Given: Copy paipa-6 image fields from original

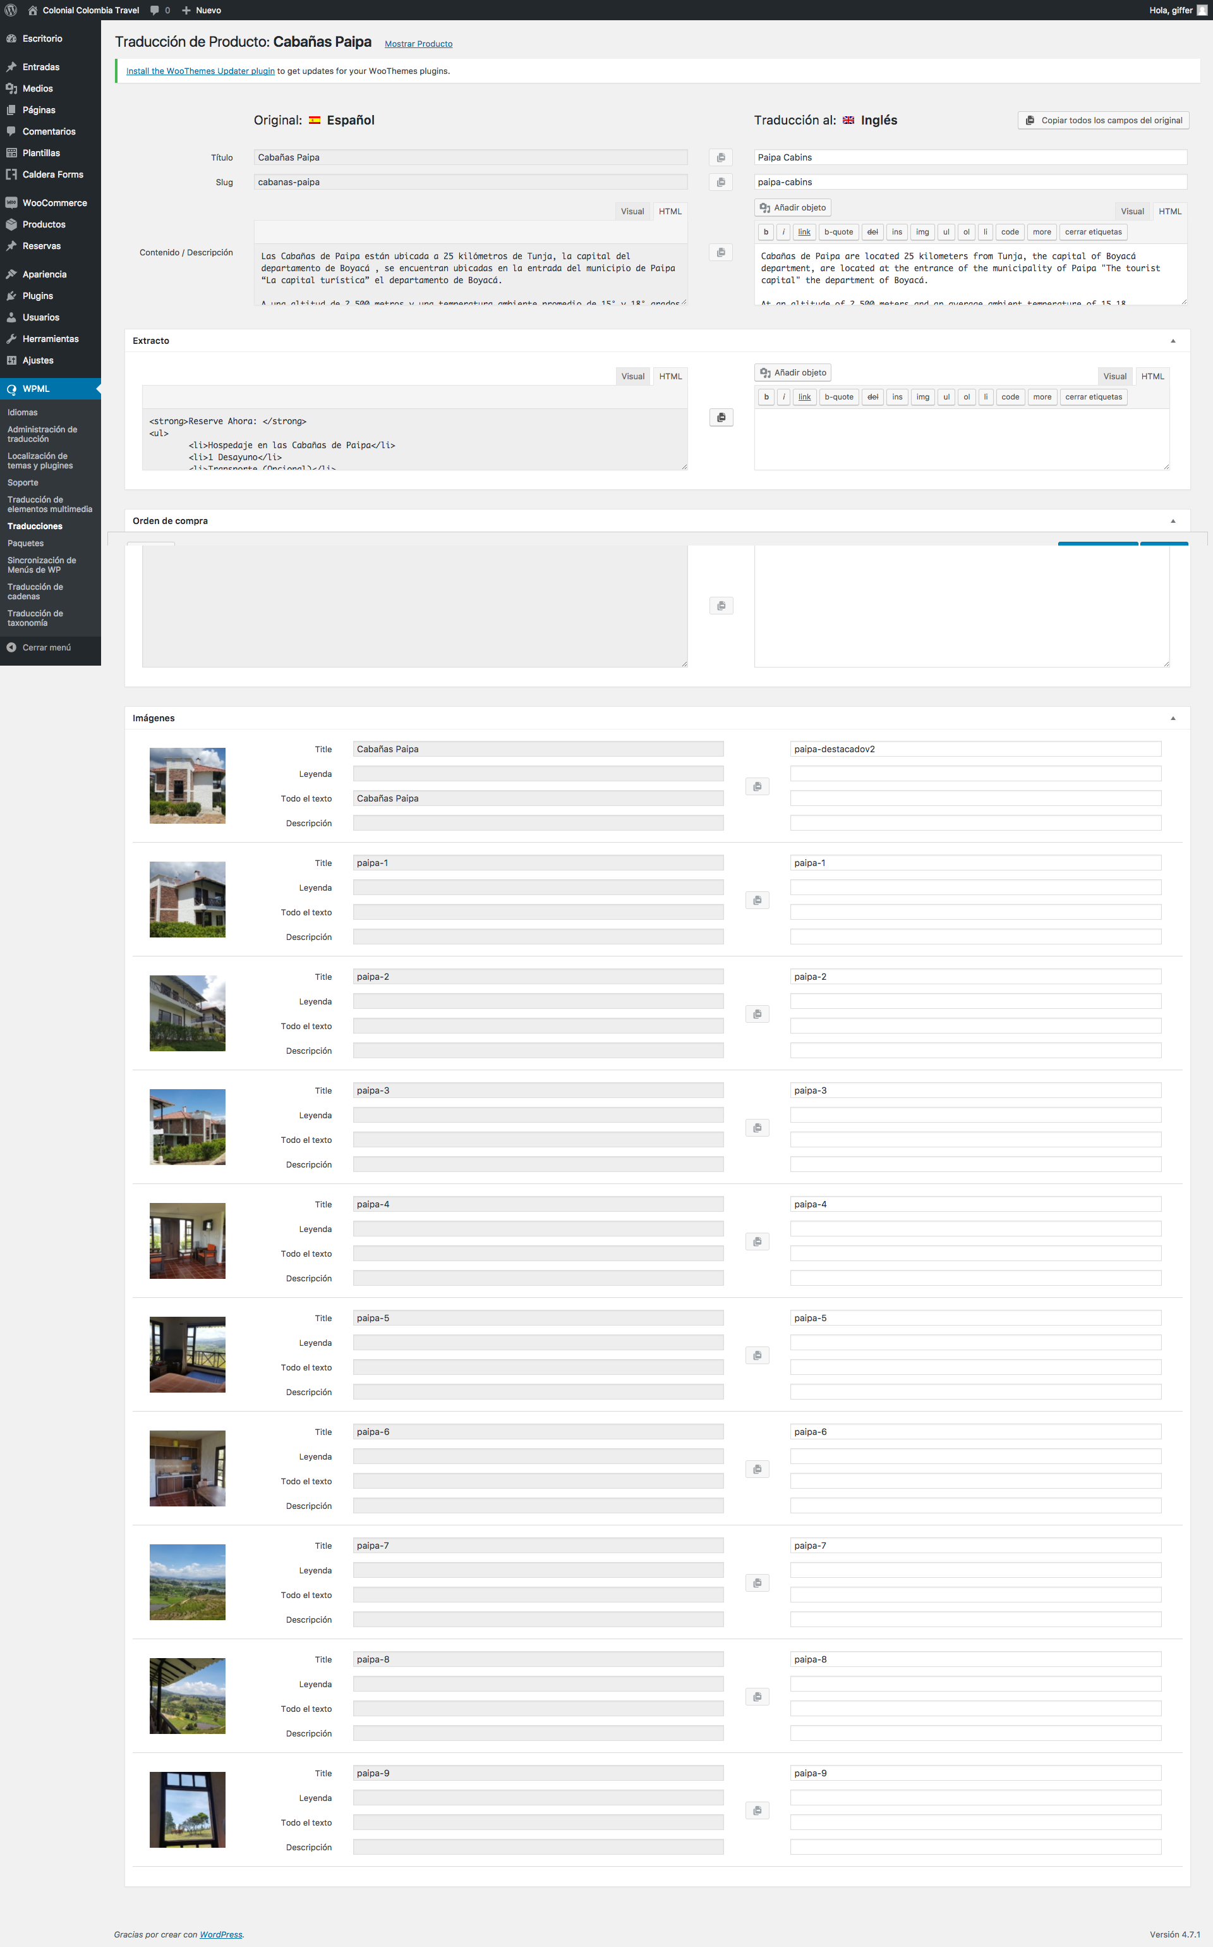Looking at the screenshot, I should coord(757,1470).
